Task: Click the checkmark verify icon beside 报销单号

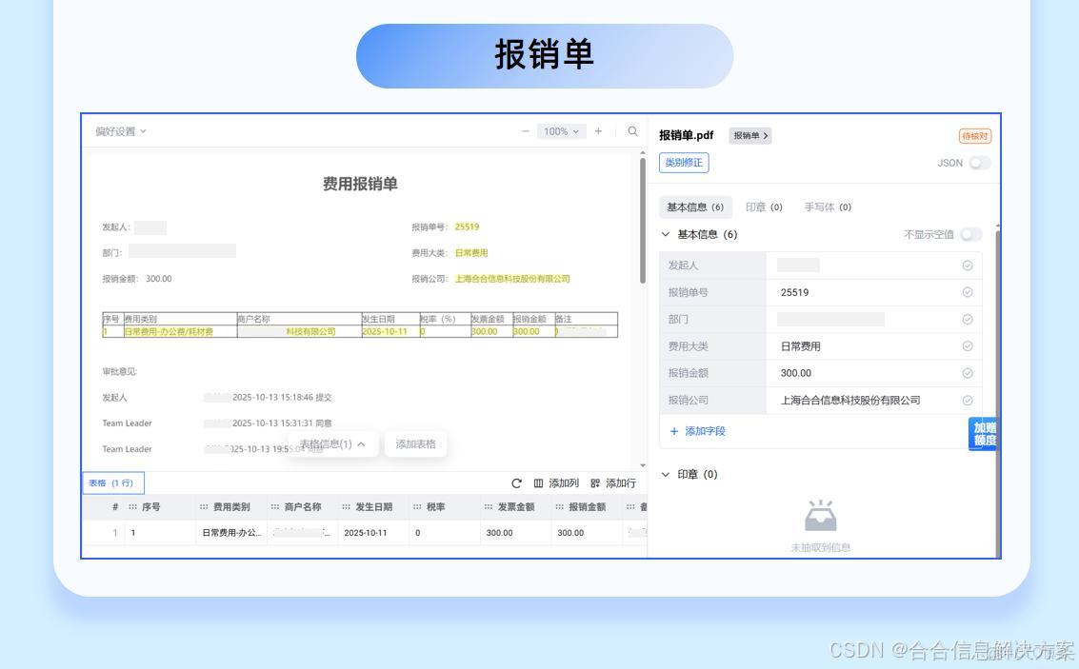Action: [x=967, y=292]
